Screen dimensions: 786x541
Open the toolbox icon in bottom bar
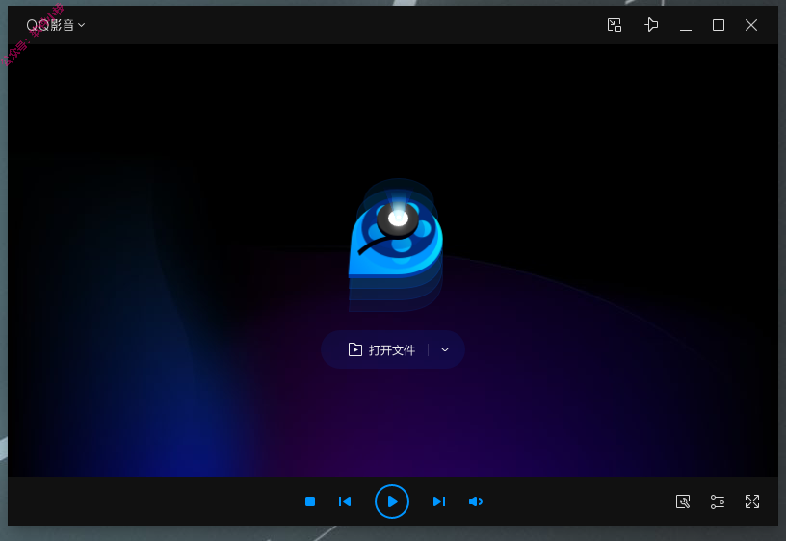tap(683, 502)
